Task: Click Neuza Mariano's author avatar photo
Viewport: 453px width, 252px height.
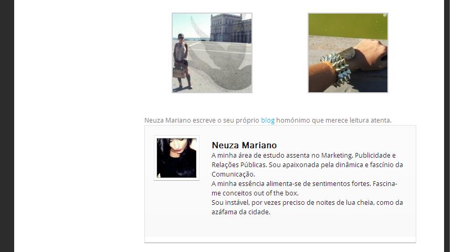Action: (x=176, y=158)
